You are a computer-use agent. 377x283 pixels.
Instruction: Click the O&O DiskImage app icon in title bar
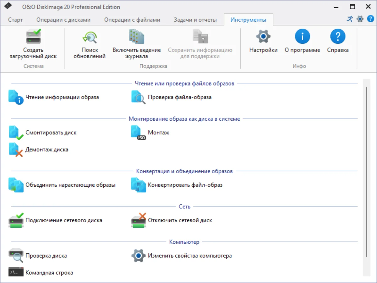point(8,6)
